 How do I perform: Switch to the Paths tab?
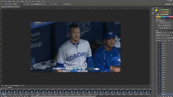click(166, 30)
